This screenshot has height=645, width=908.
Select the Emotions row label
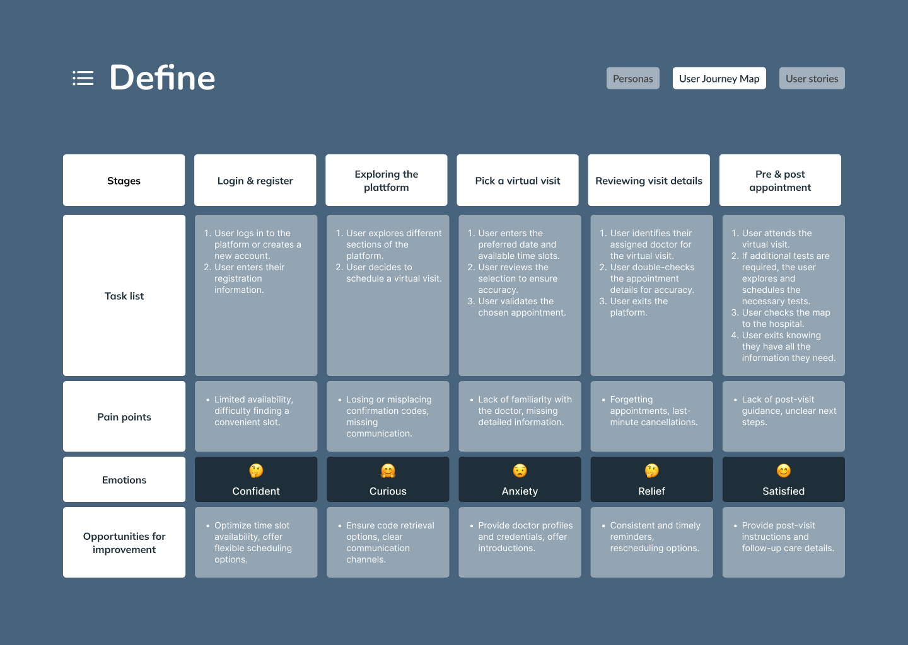tap(124, 480)
